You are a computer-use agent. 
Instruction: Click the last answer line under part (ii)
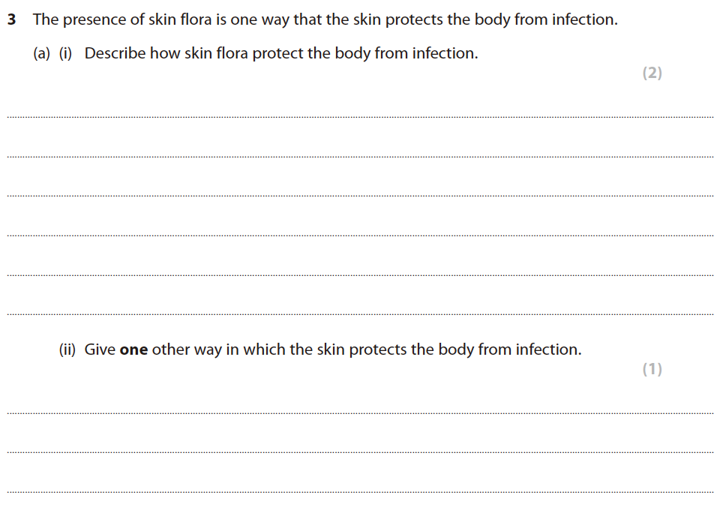[x=360, y=492]
